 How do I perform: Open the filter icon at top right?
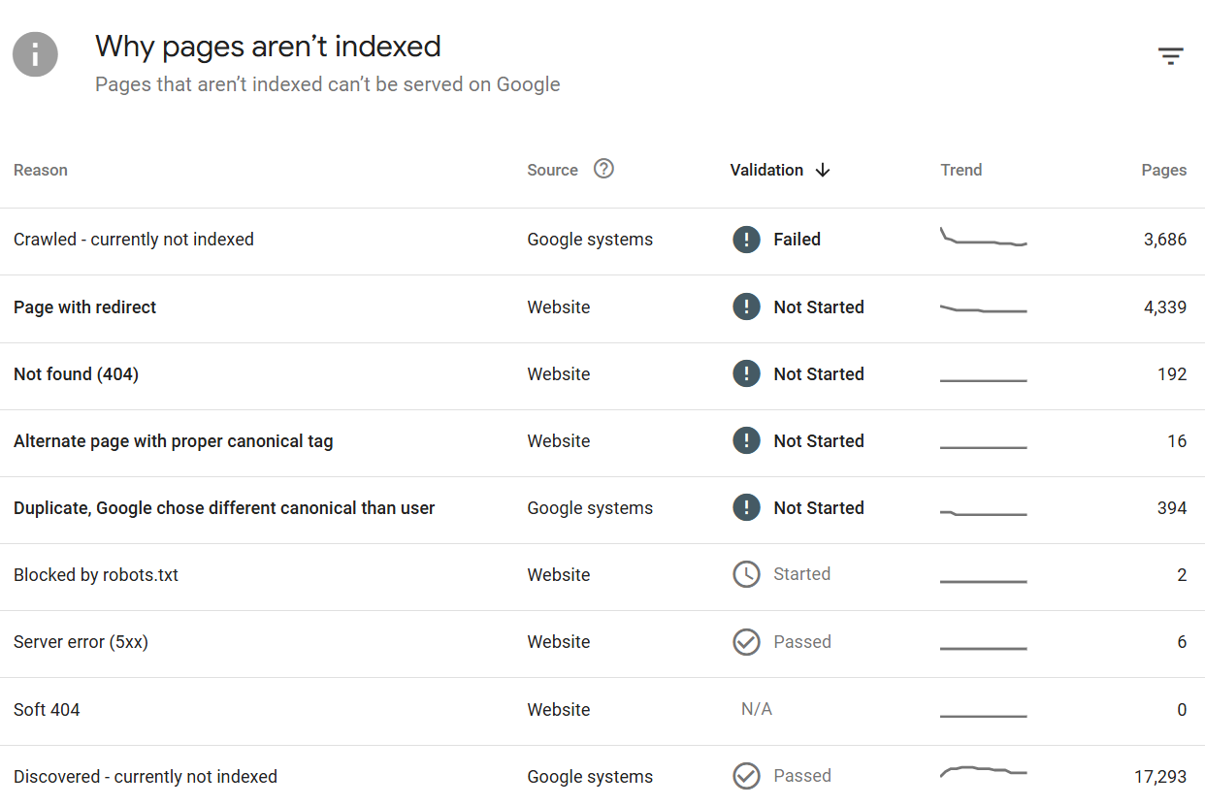pyautogui.click(x=1170, y=55)
